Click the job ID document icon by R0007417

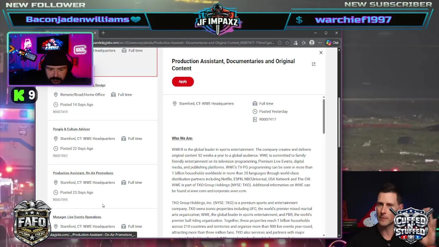255,119
